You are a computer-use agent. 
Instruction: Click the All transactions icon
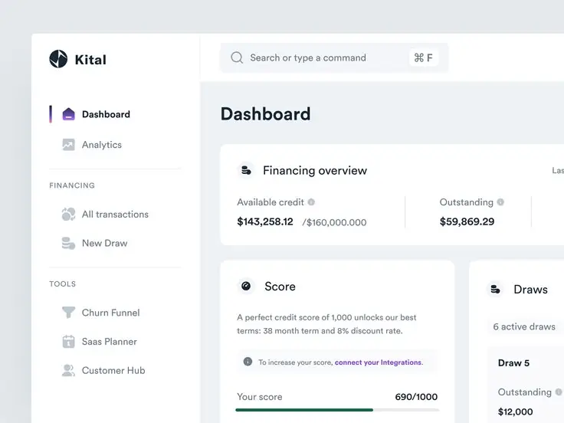coord(68,214)
